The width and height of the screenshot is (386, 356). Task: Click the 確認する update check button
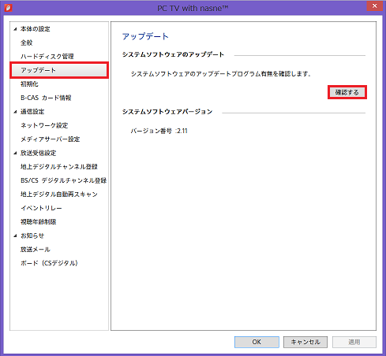(x=347, y=92)
